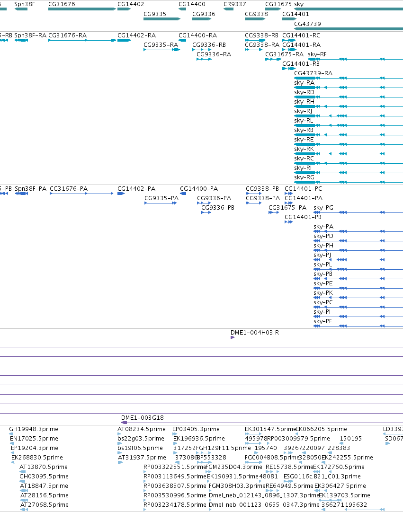Click gene CG43739 label
Screen dimensions: 403x512
[x=307, y=24]
